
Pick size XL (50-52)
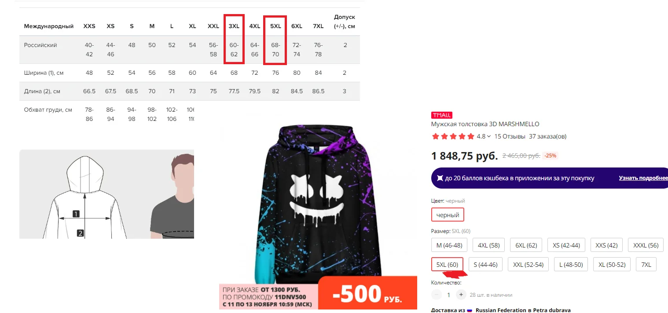(612, 265)
